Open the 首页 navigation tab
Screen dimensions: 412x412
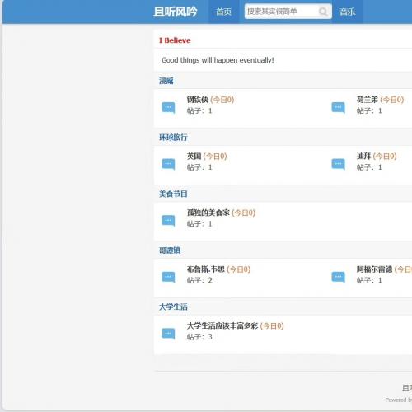[x=223, y=12]
